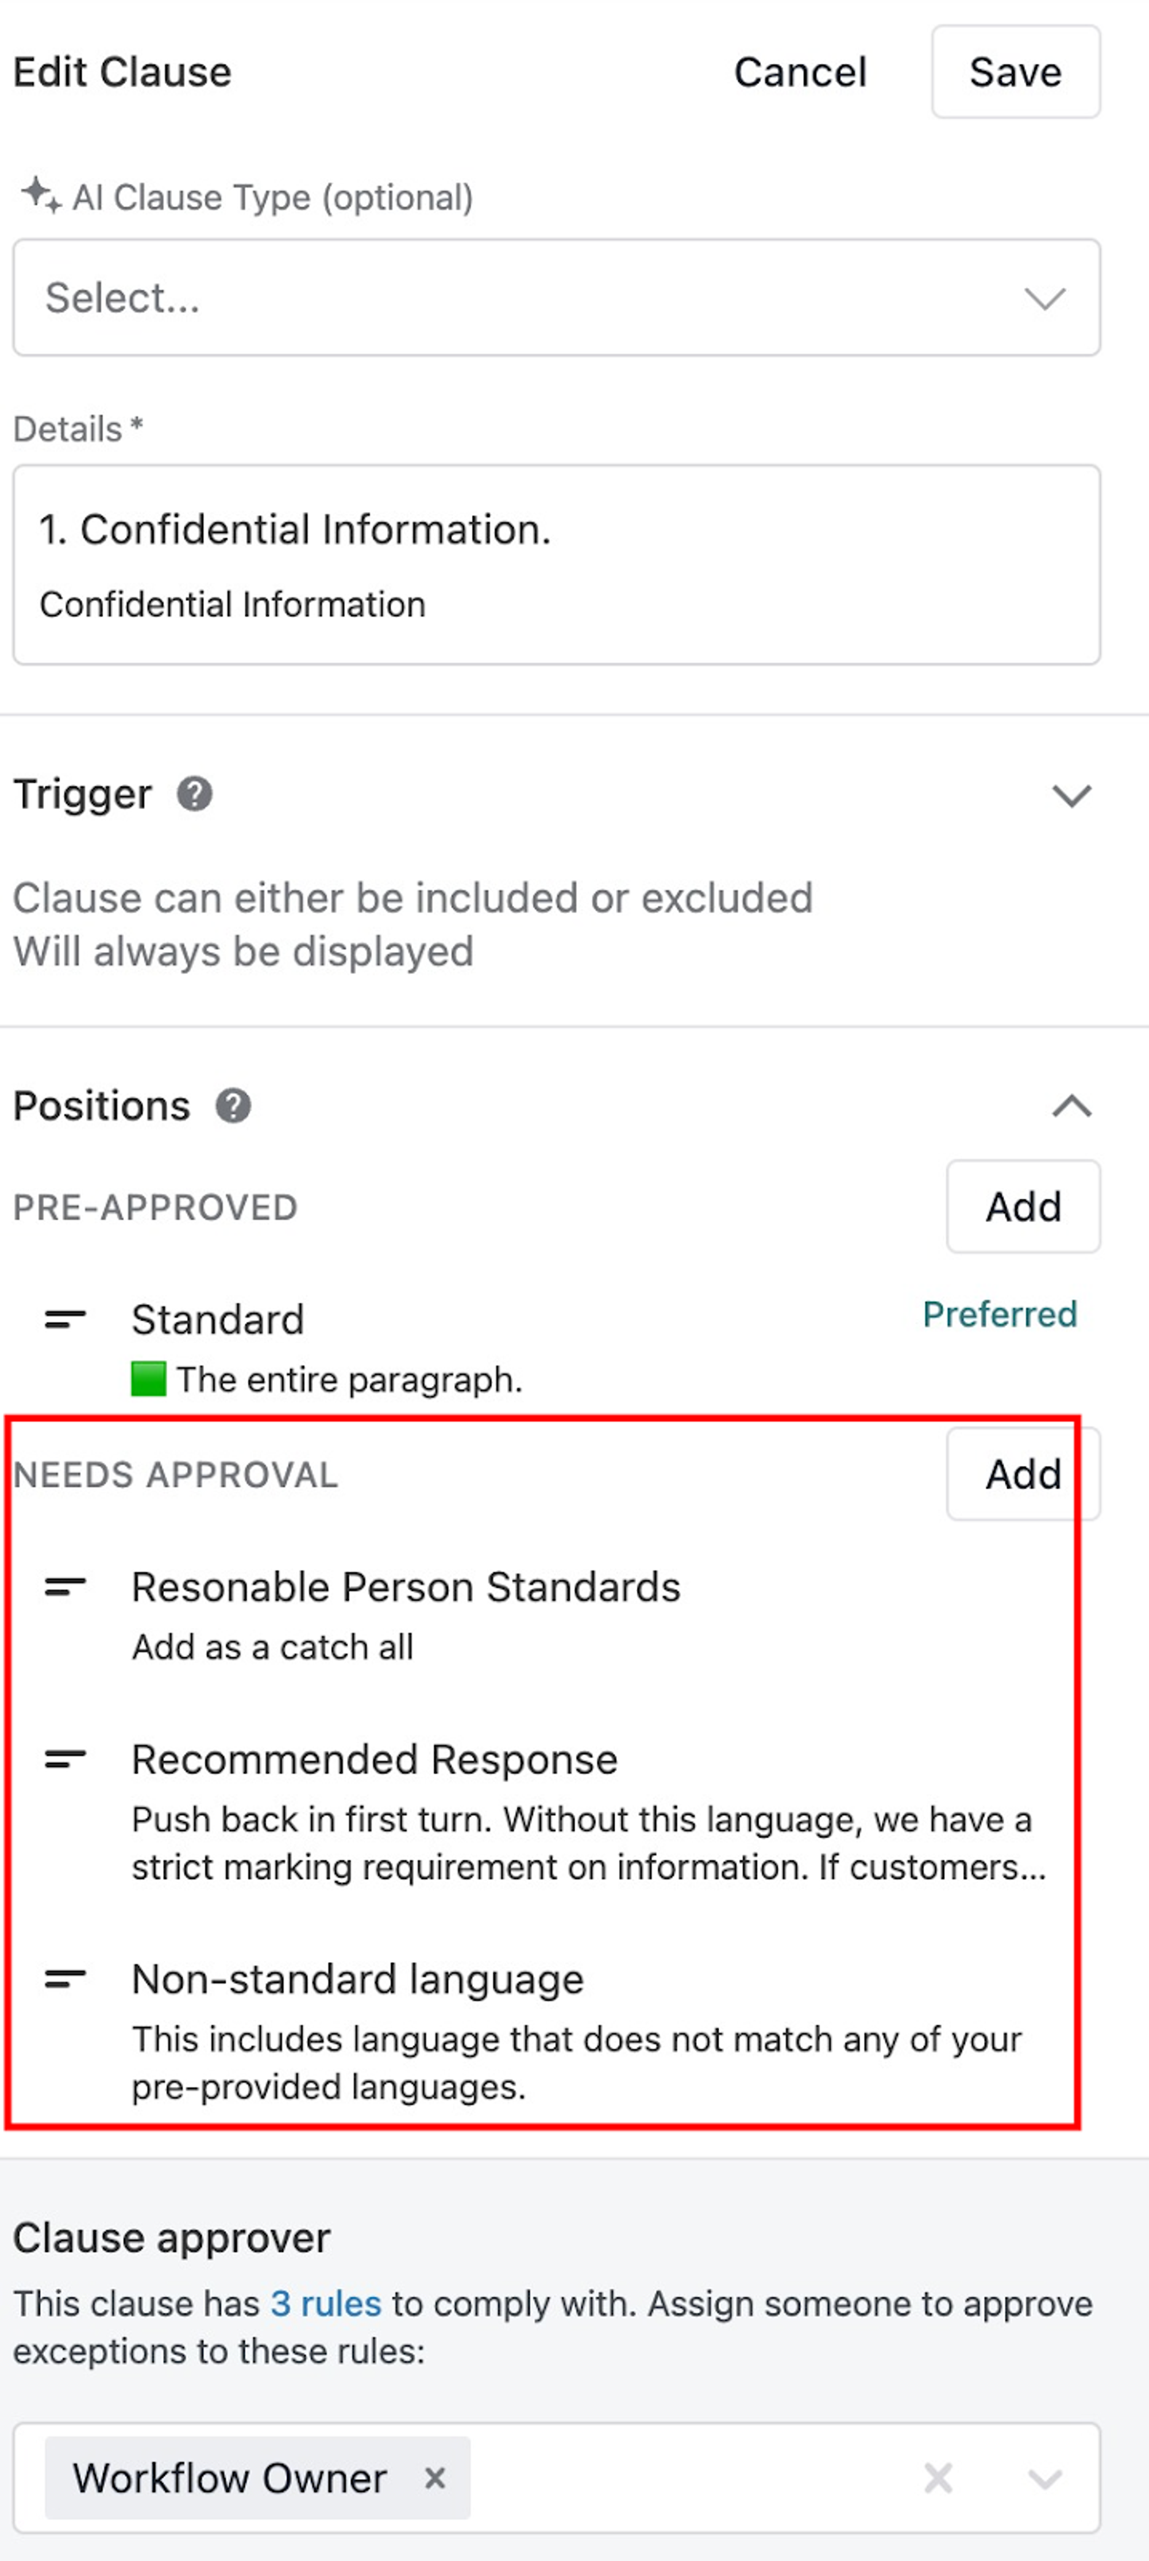Open the Positions help question-mark icon
Screen dimensions: 1149x2561
point(234,1106)
